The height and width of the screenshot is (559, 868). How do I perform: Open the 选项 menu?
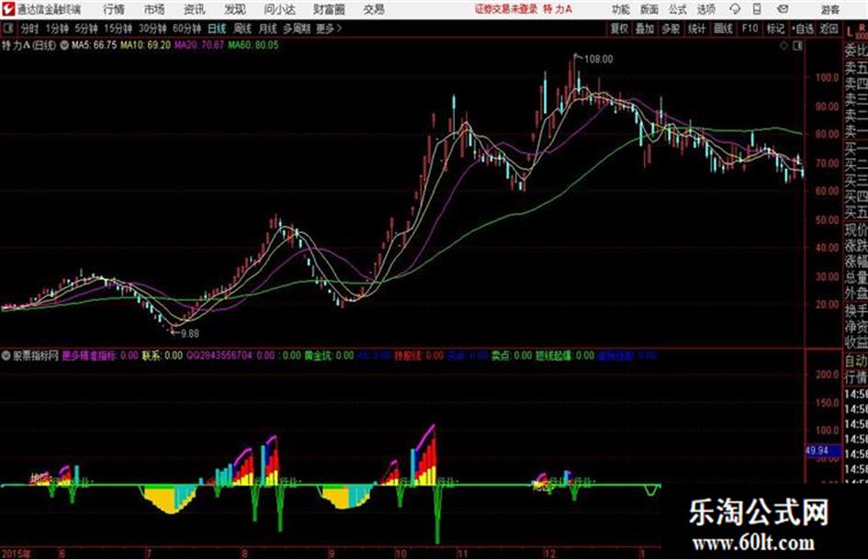pos(706,9)
